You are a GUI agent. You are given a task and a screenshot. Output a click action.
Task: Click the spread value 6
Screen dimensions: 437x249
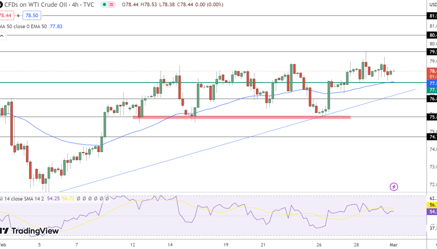click(18, 15)
